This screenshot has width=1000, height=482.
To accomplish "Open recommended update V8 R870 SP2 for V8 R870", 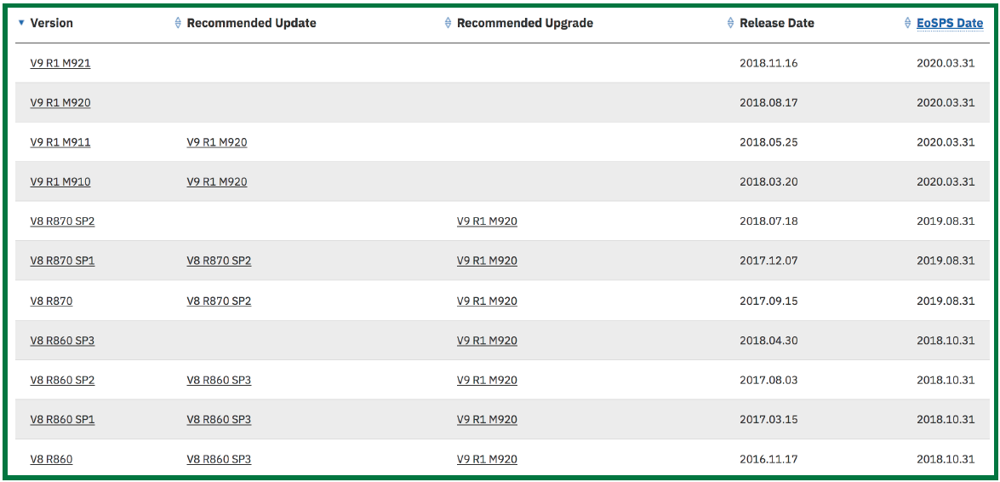I will (x=219, y=301).
